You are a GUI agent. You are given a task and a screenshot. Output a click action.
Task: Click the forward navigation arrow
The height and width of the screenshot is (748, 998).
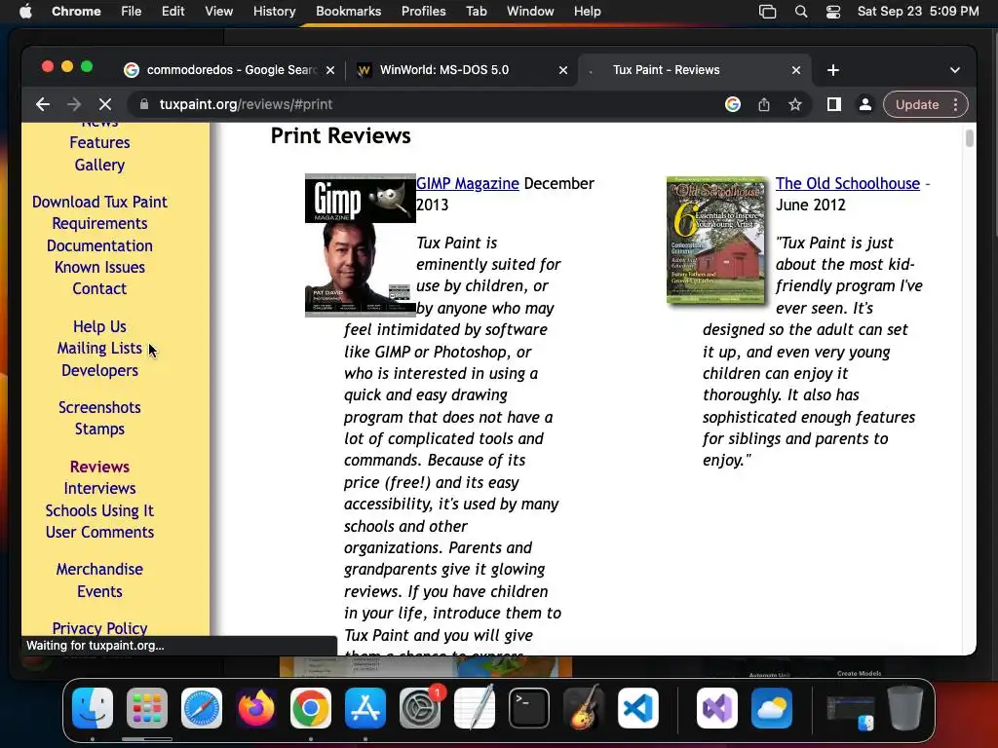tap(74, 104)
